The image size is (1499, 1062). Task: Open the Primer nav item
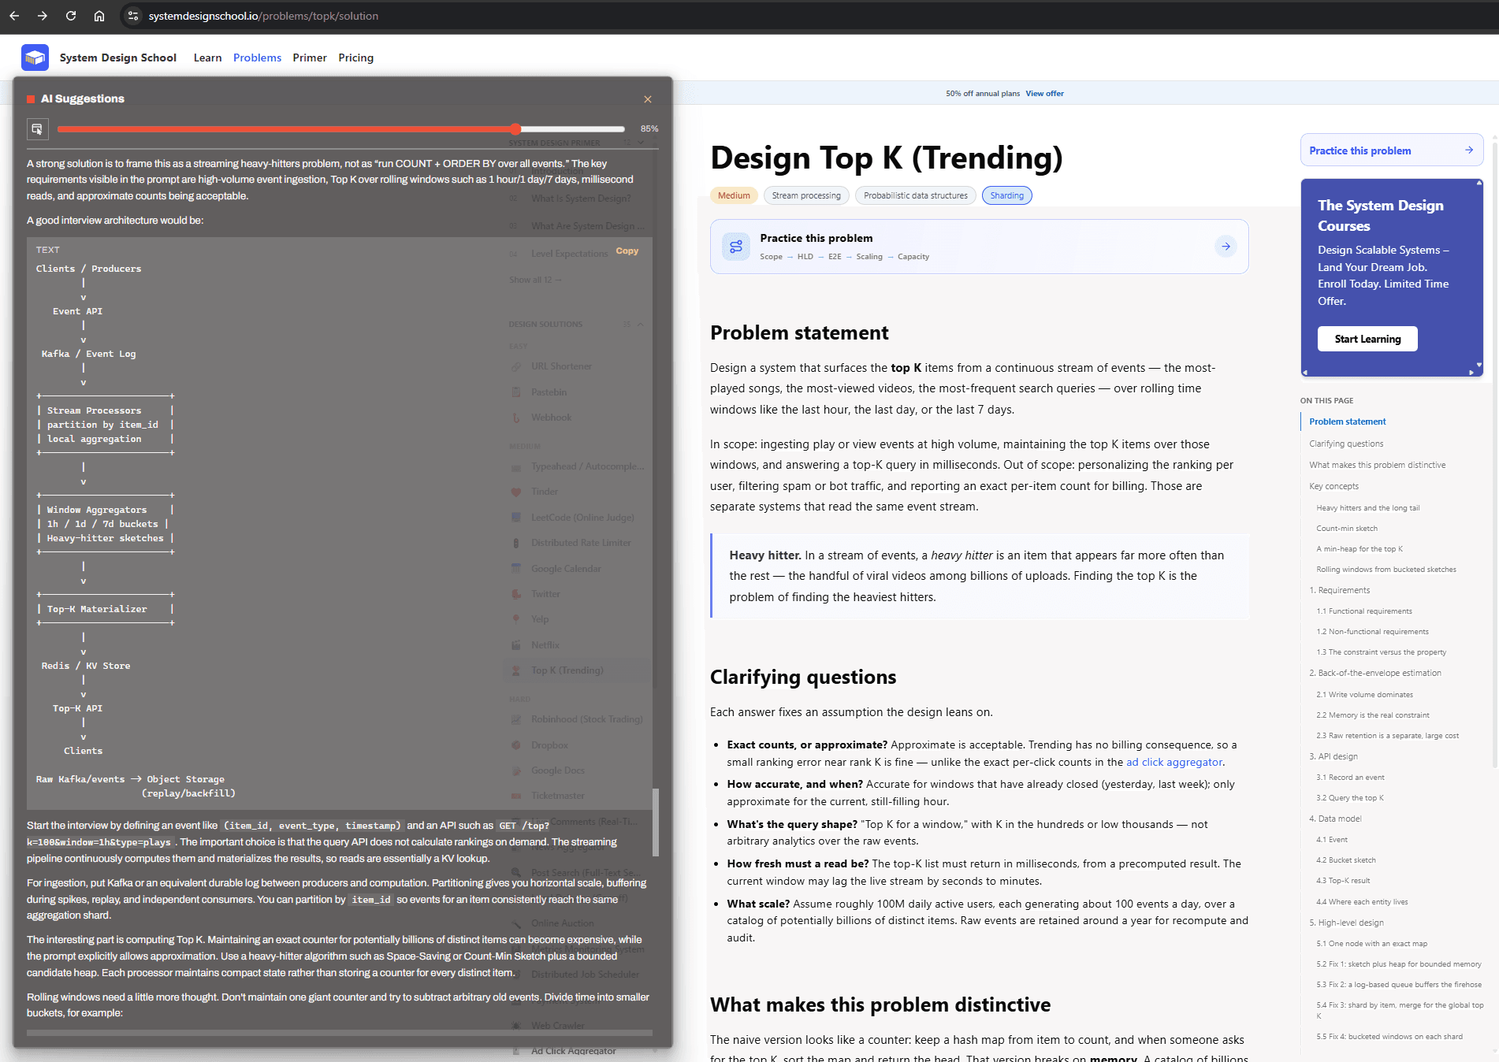click(310, 58)
